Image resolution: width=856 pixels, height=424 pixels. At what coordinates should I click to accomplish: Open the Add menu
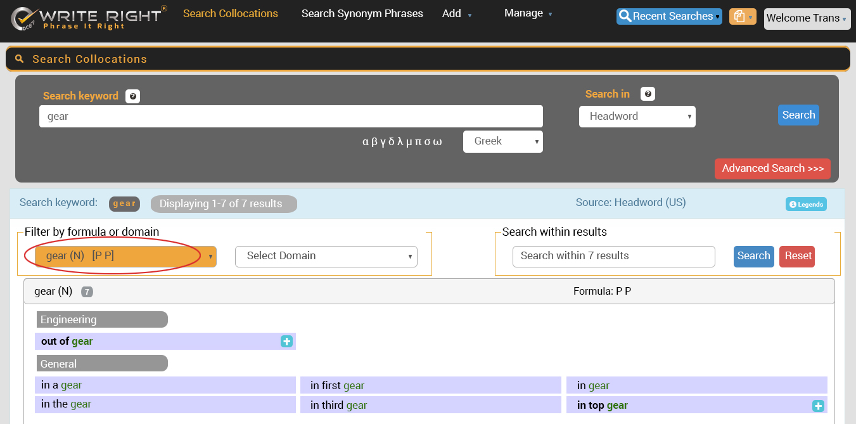tap(456, 13)
